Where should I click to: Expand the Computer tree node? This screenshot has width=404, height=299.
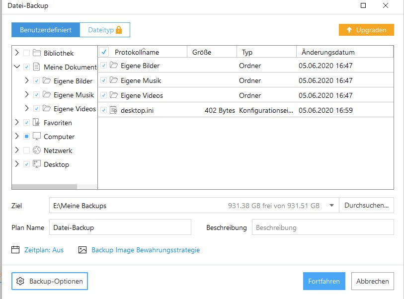(17, 137)
